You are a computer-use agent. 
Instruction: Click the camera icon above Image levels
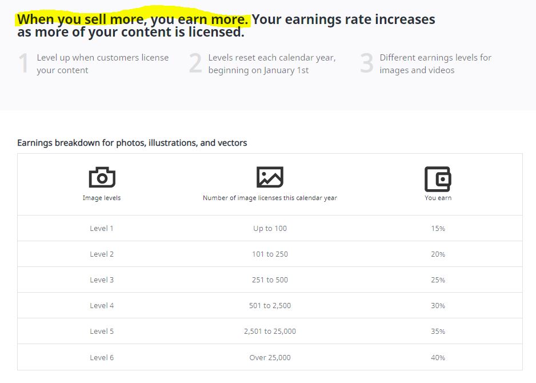[x=102, y=178]
